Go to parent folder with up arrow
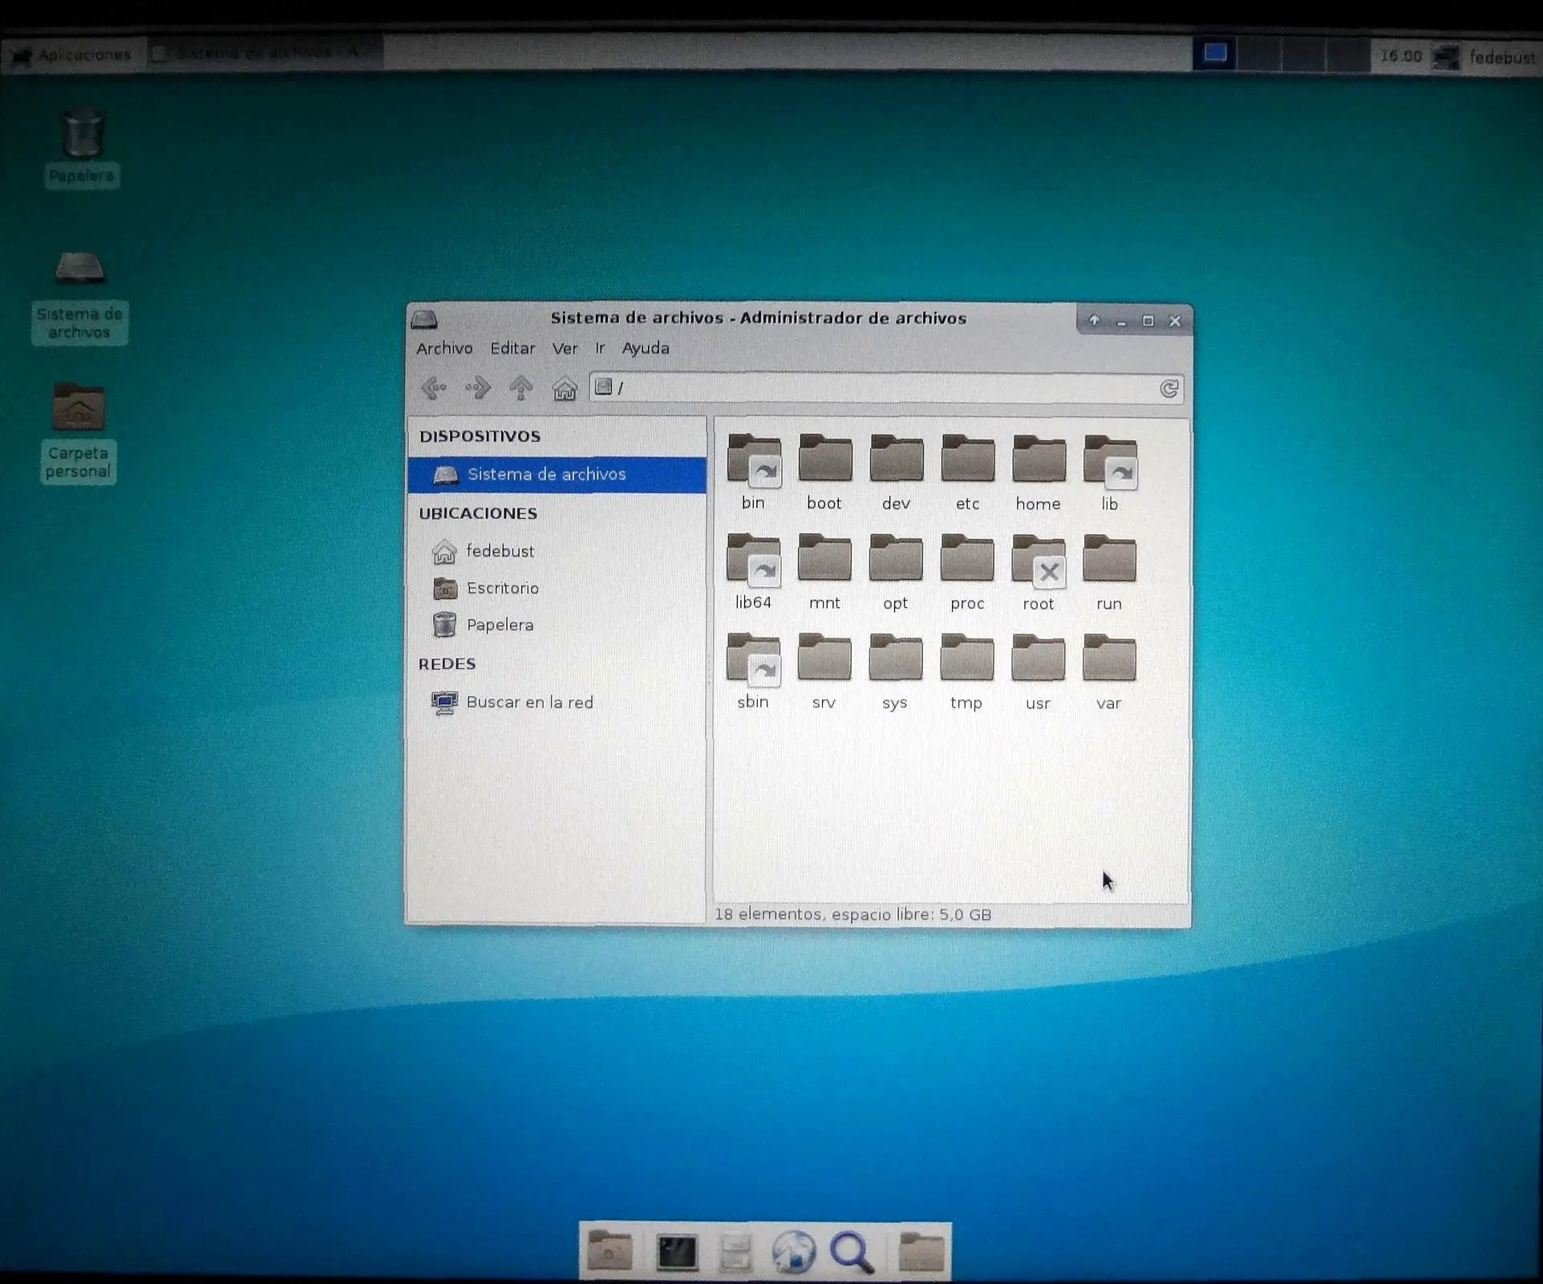This screenshot has height=1284, width=1543. pos(521,389)
